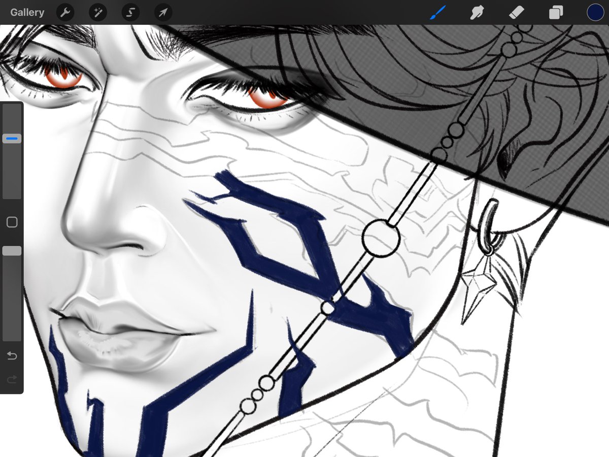Open the Actions wrench menu

(65, 13)
